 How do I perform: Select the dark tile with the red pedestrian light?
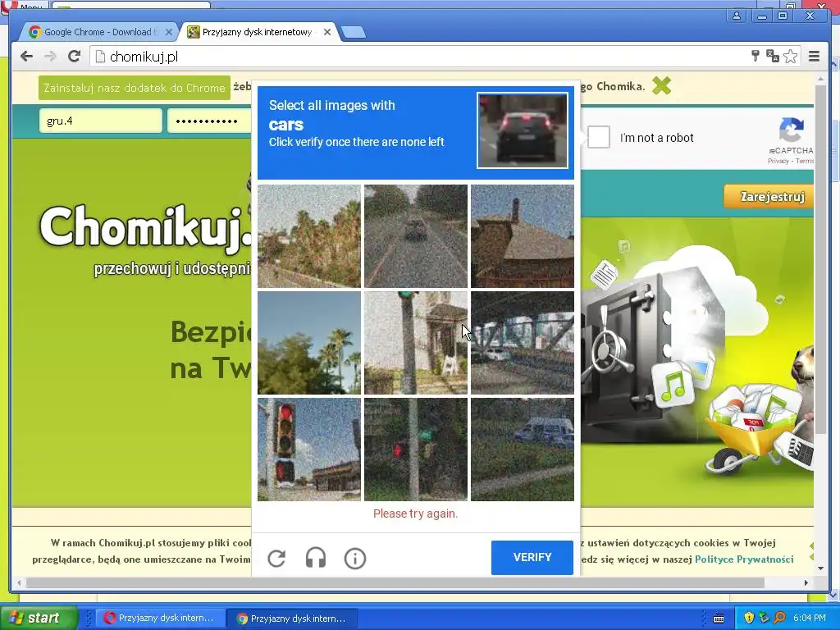(x=416, y=450)
